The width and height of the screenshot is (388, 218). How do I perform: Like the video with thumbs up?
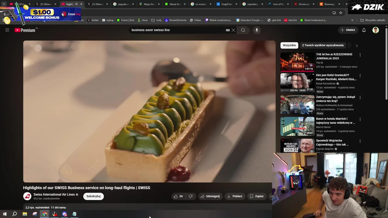[178, 196]
